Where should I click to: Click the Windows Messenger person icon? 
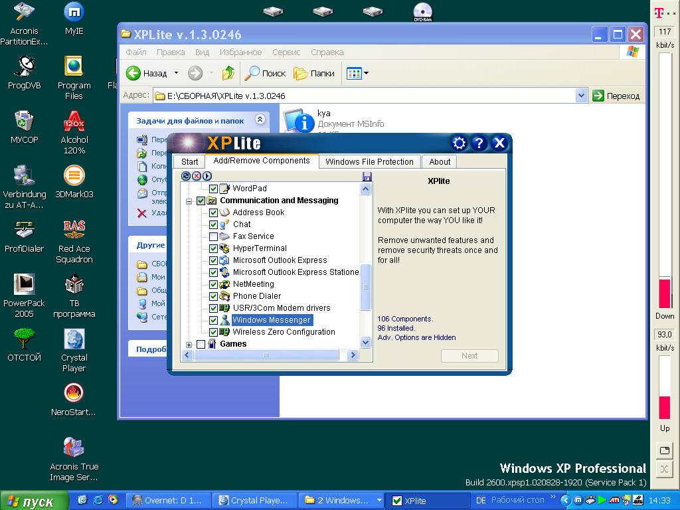tap(224, 320)
